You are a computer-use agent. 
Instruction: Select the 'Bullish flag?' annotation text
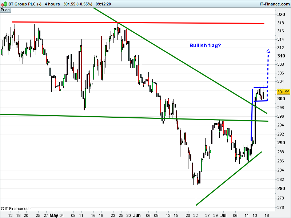click(x=205, y=45)
